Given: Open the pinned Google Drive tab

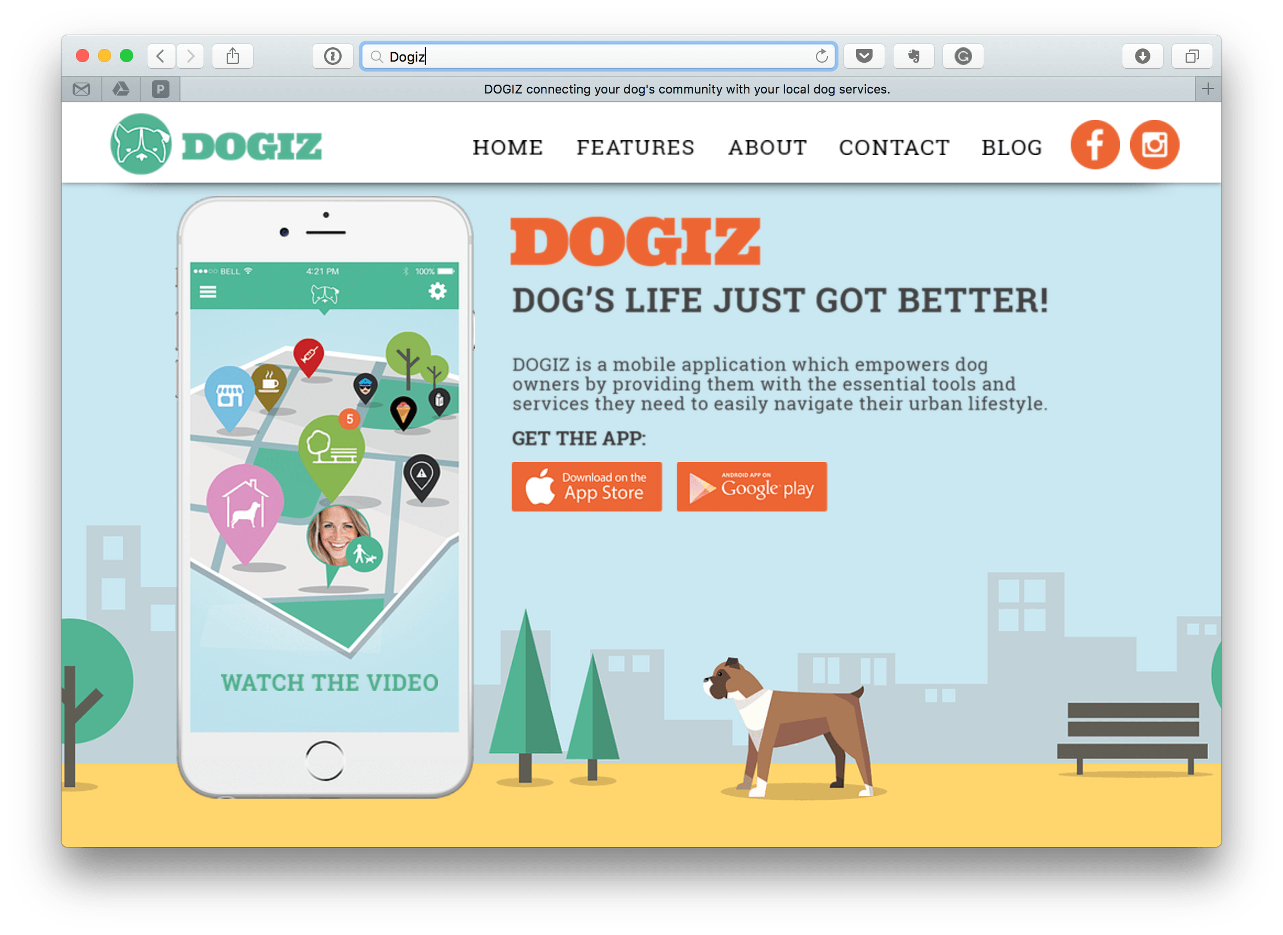Looking at the screenshot, I should coord(120,89).
